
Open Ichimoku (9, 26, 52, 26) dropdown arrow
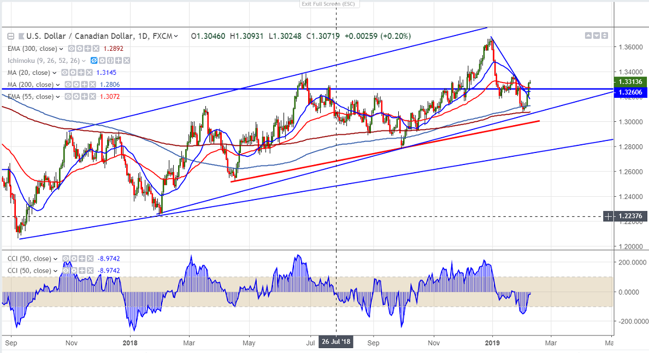click(x=84, y=61)
